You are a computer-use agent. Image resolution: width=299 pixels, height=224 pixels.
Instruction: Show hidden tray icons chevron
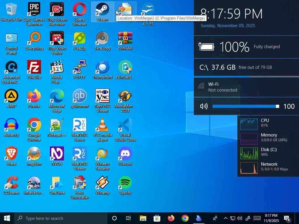[225, 218]
